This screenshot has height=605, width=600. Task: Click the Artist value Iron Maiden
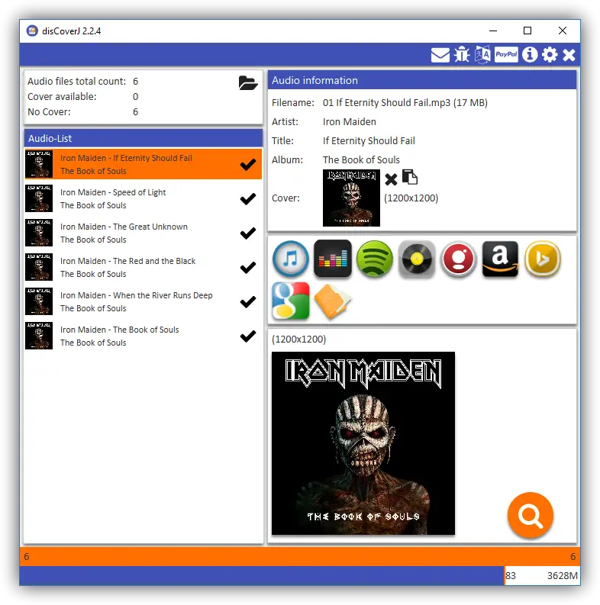click(350, 122)
